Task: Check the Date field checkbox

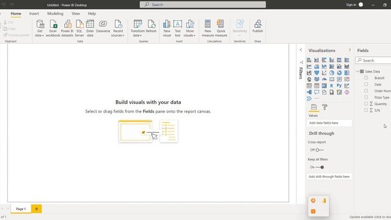Action: [x=366, y=84]
